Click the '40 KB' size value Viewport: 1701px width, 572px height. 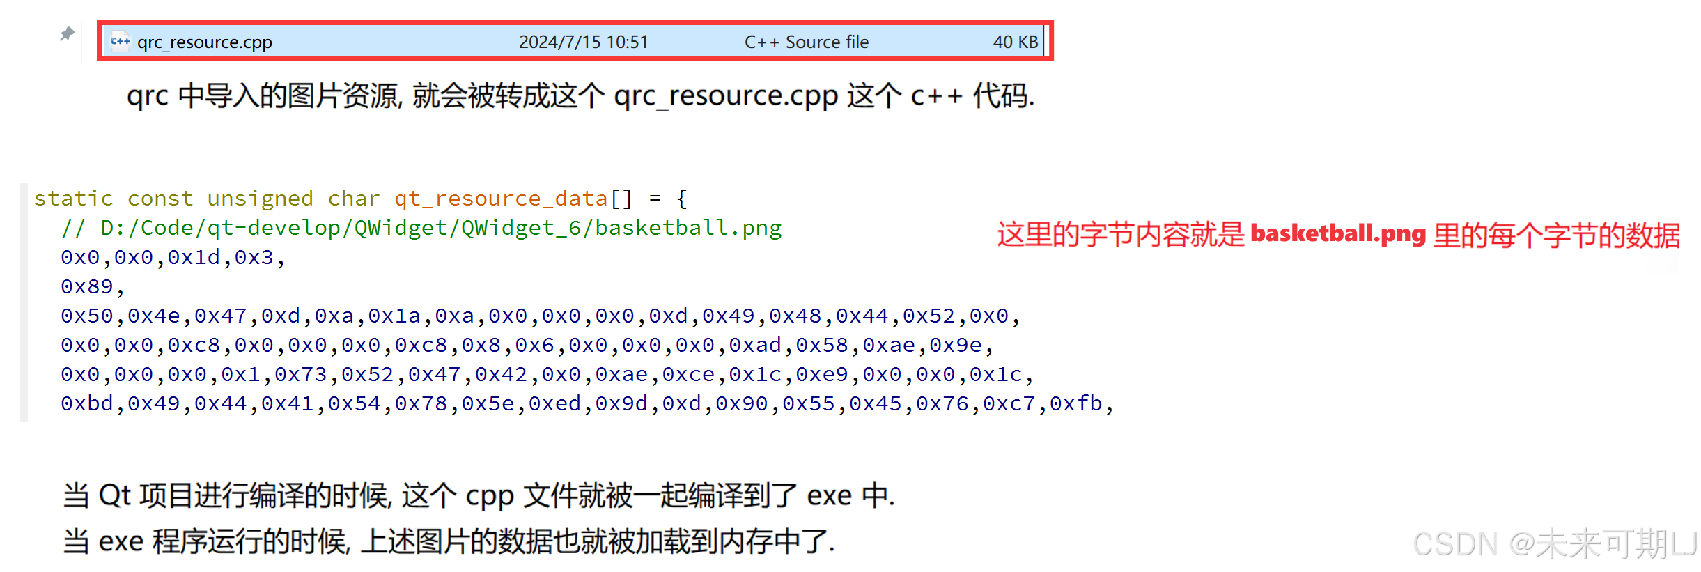pos(1015,42)
